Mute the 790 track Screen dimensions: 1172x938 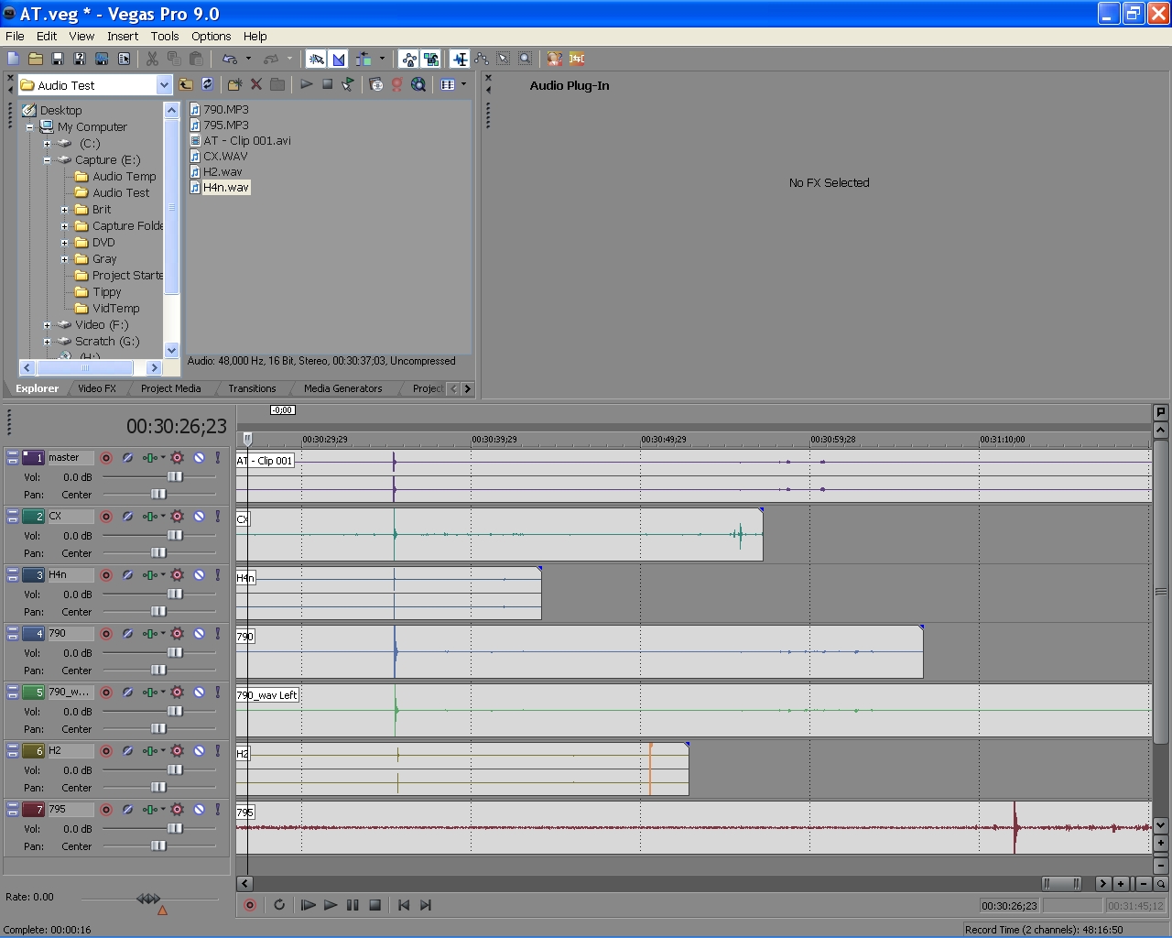point(199,634)
